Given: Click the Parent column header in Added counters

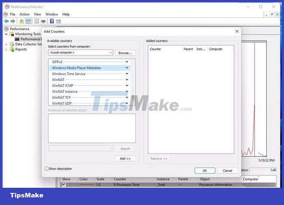Looking at the screenshot, I should click(188, 49).
